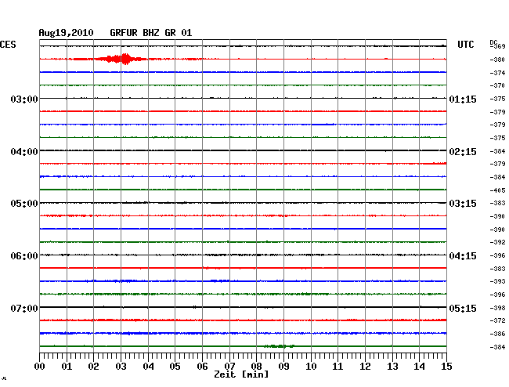Image resolution: width=509 pixels, height=387 pixels.
Task: Click the "05:15" UTC time label
Action: tap(463, 308)
